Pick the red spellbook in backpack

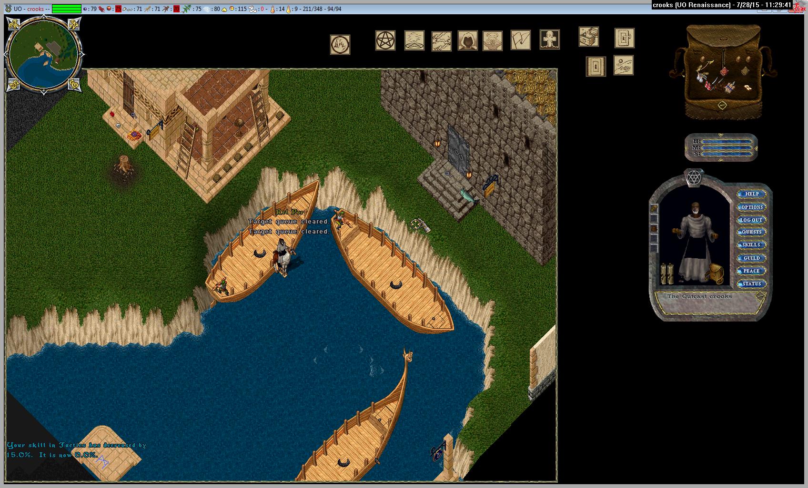[724, 71]
